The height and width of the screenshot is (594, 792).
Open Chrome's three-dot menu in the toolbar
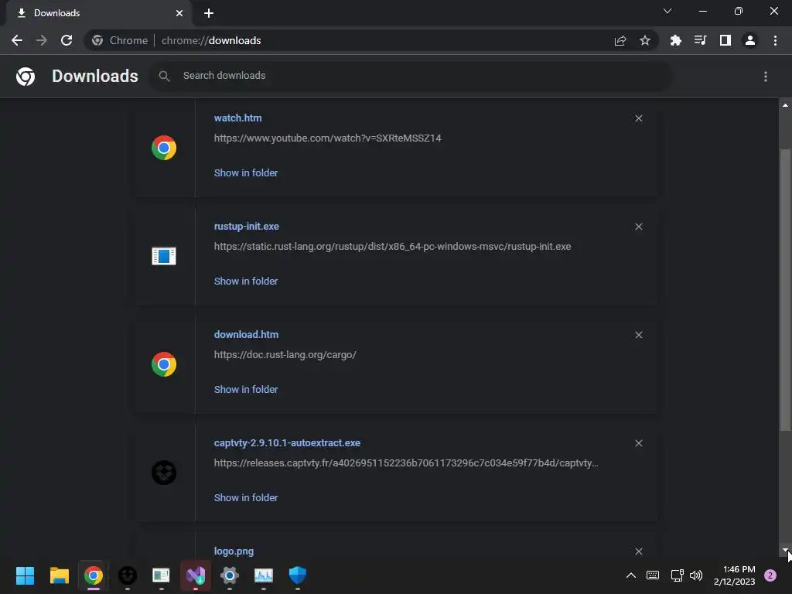775,40
